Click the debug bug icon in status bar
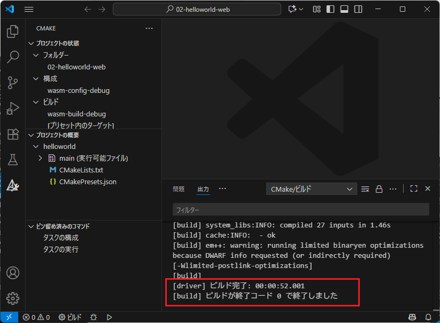 click(x=94, y=317)
